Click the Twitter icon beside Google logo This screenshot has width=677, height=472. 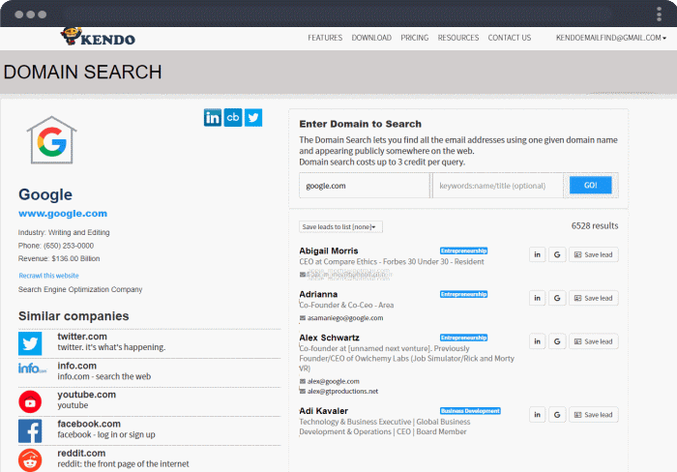pyautogui.click(x=253, y=118)
